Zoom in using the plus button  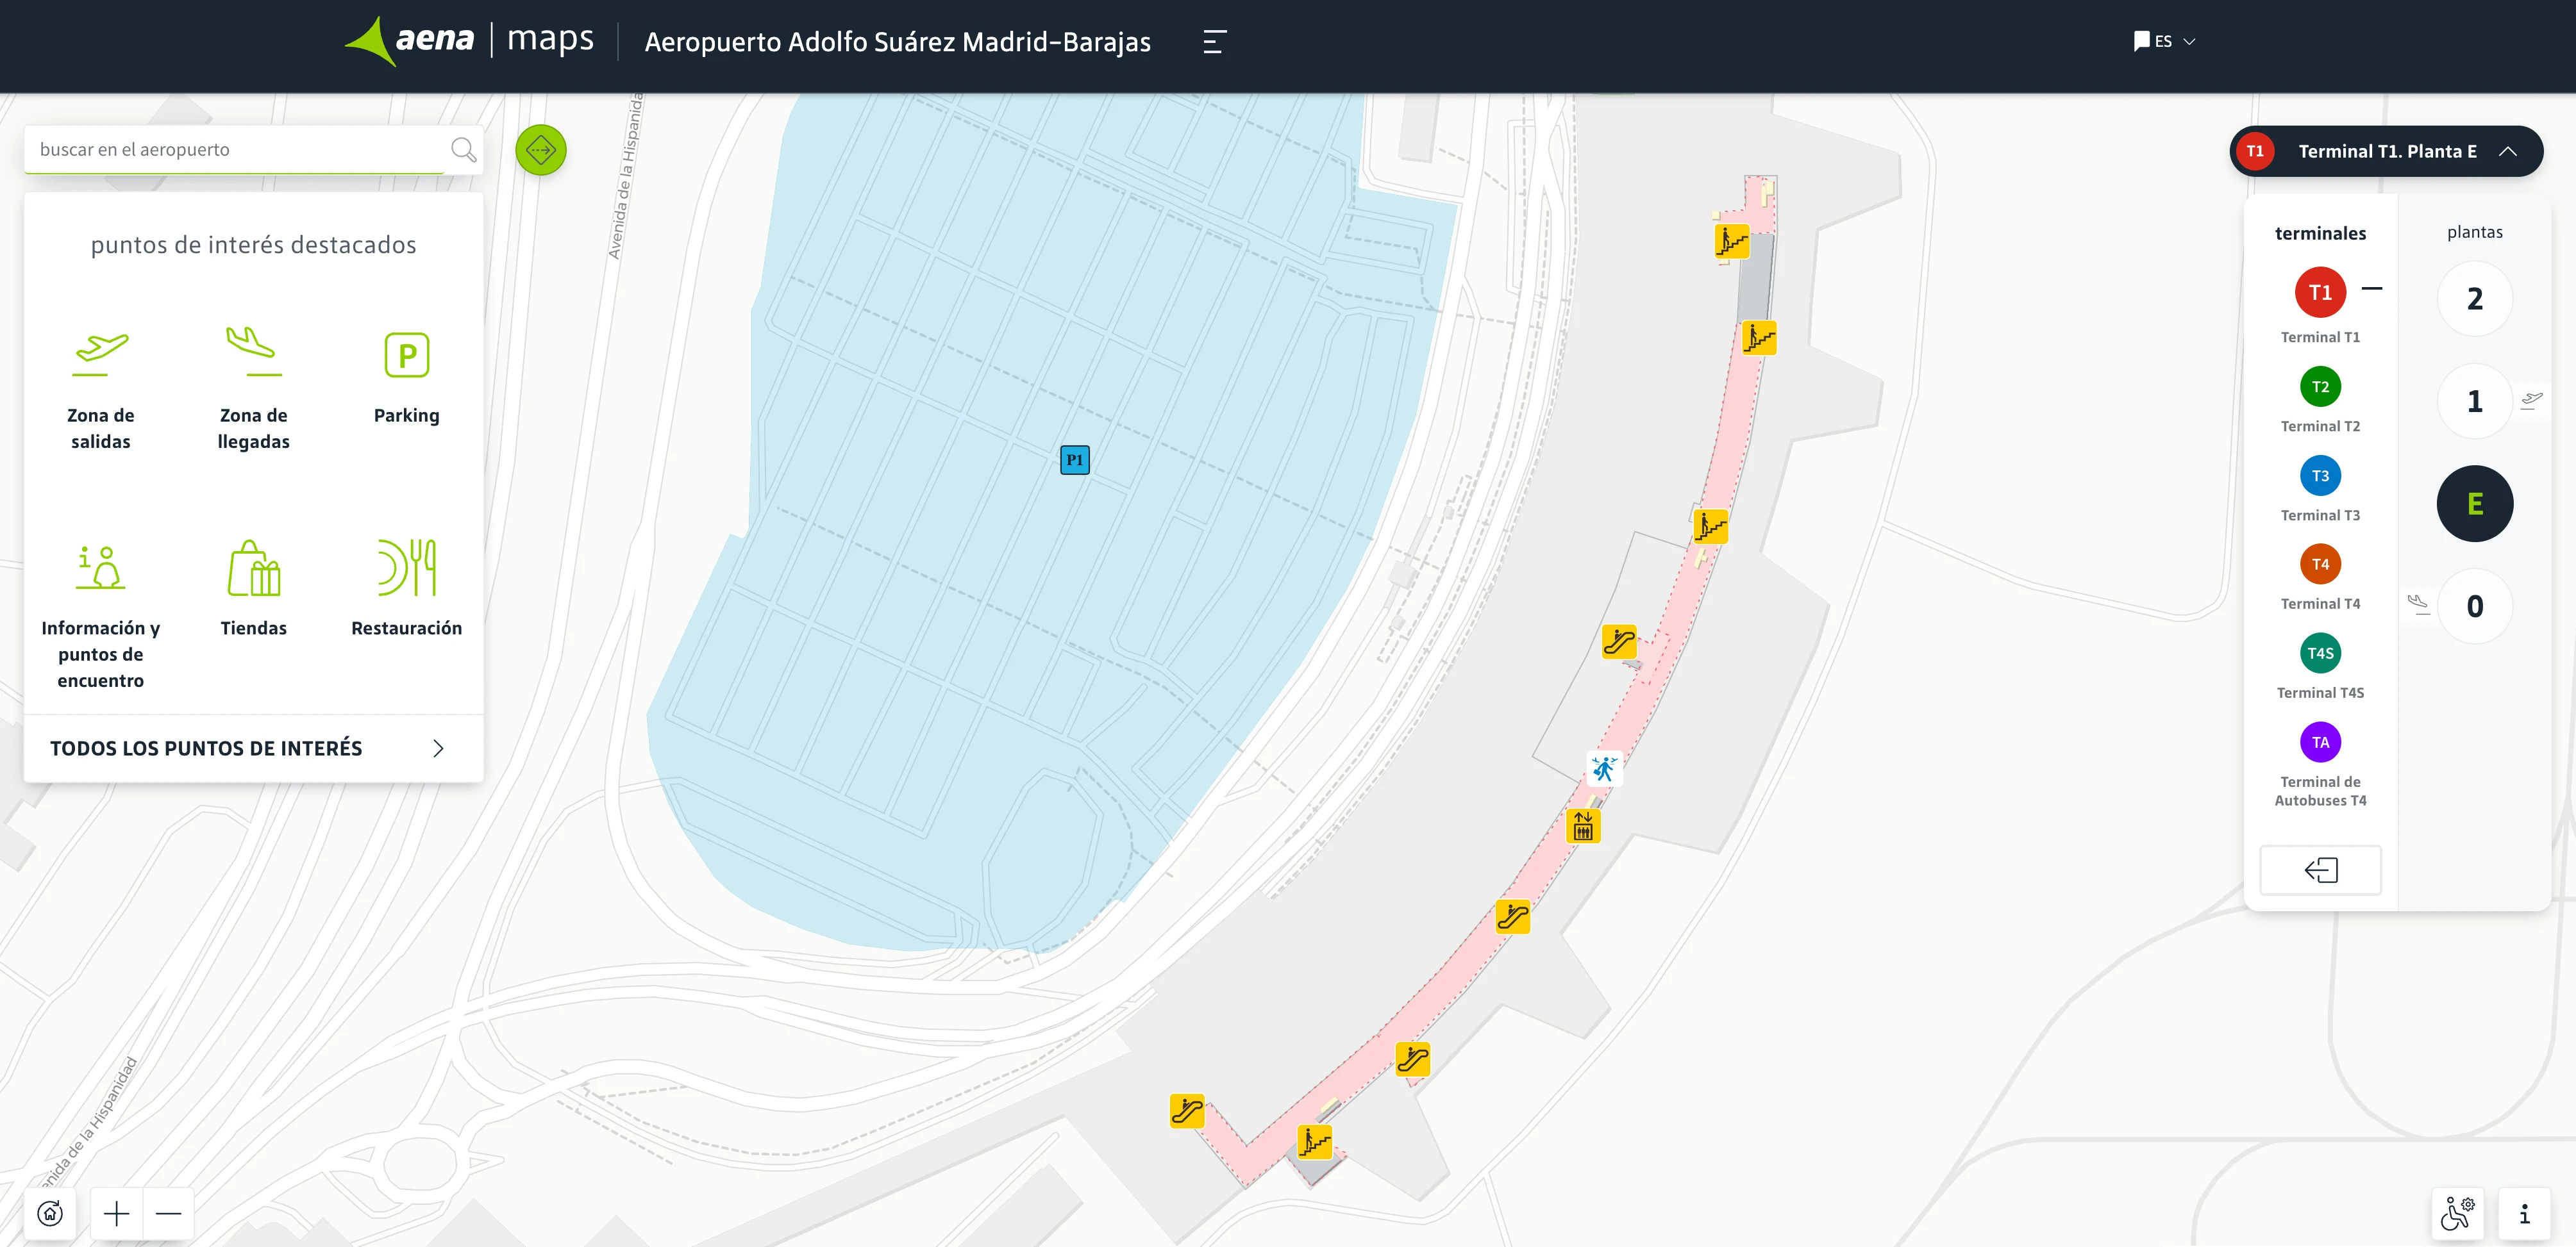tap(115, 1213)
